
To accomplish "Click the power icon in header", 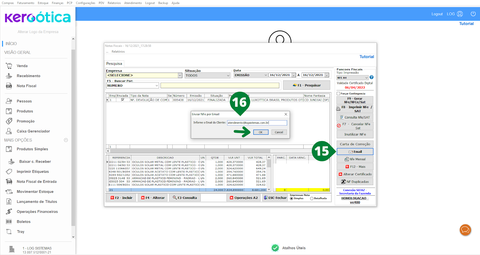I will point(473,14).
